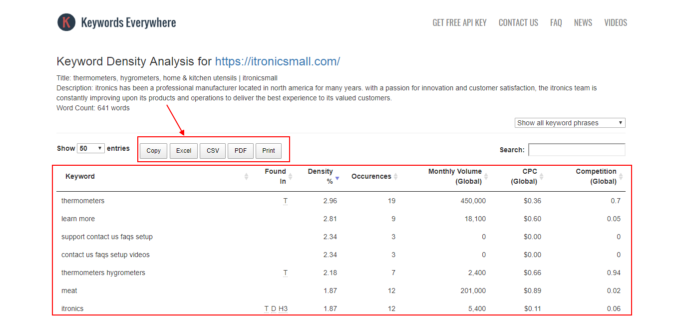
Task: Open the itronicsmall.com URL link
Action: click(x=278, y=61)
